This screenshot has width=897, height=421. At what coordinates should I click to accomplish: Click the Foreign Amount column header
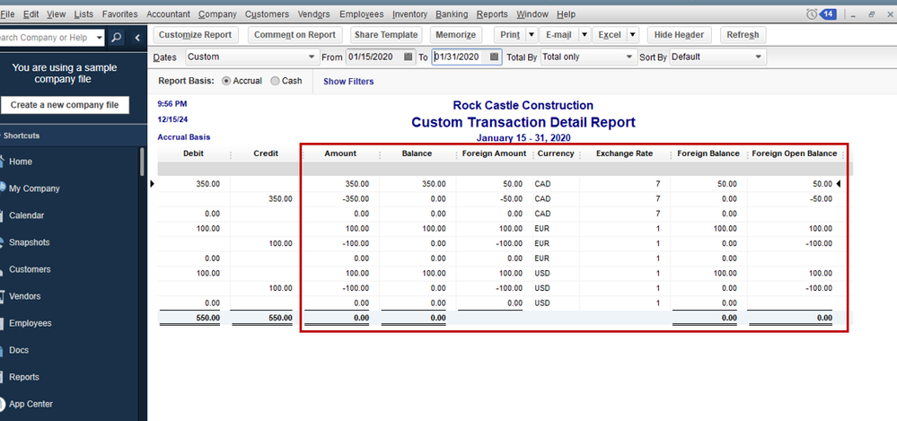point(494,153)
